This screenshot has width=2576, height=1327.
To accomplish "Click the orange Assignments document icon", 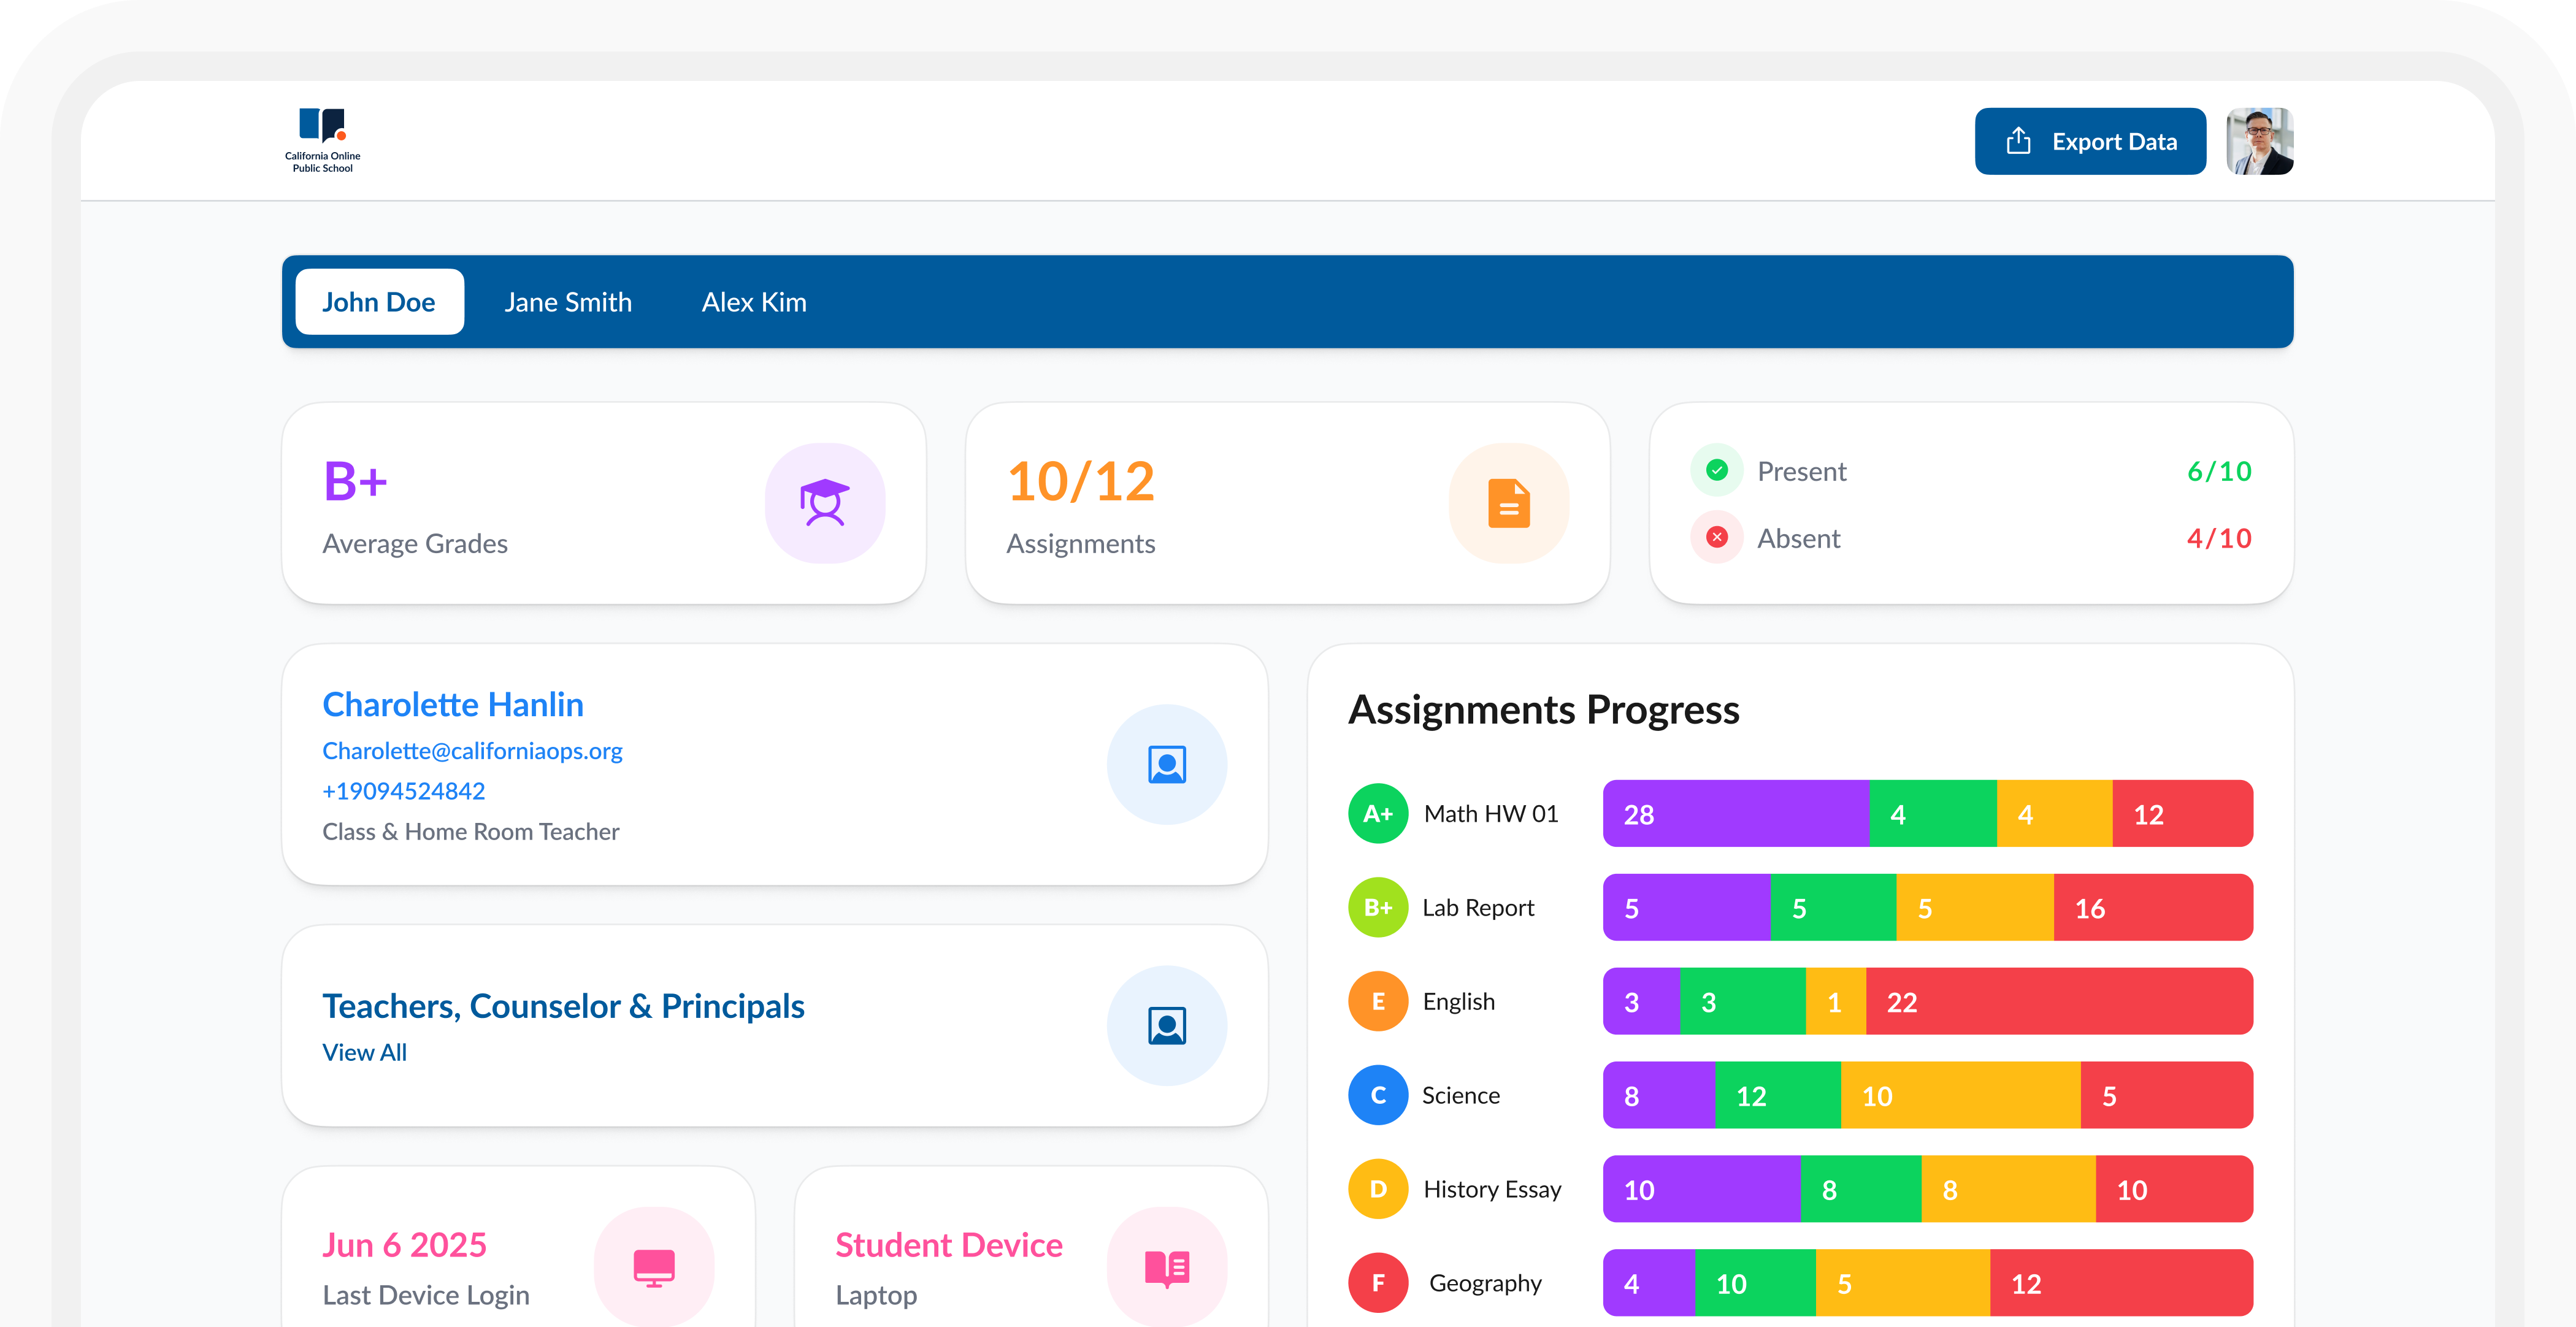I will [x=1508, y=503].
